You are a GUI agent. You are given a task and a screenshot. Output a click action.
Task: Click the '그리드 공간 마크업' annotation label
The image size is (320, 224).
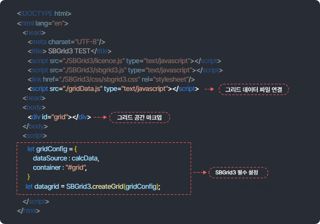coord(140,117)
